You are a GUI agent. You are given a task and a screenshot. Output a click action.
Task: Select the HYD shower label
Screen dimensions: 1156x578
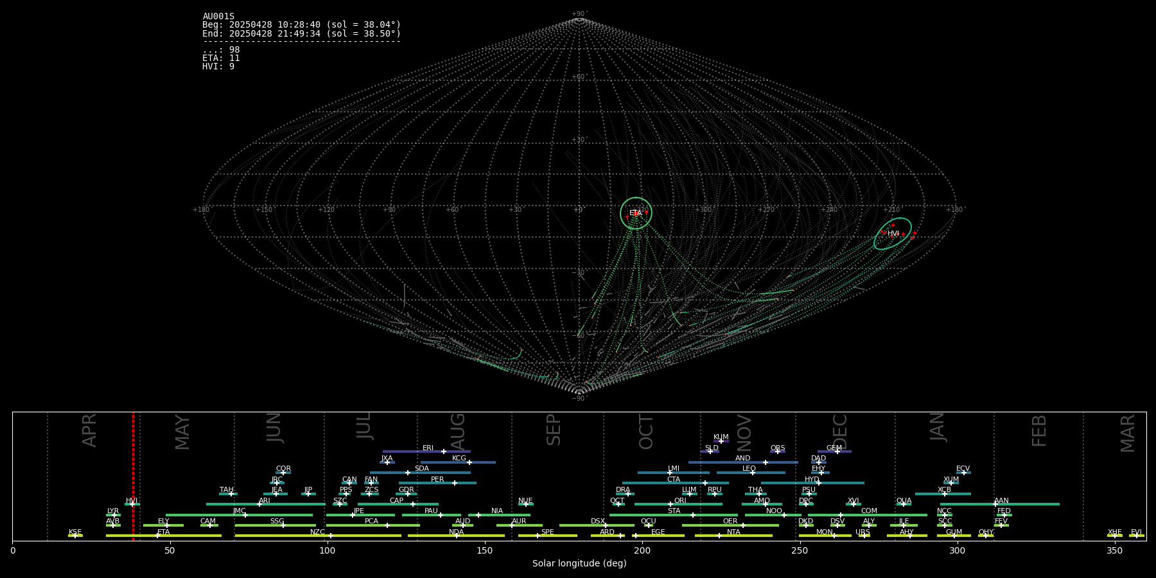point(812,480)
